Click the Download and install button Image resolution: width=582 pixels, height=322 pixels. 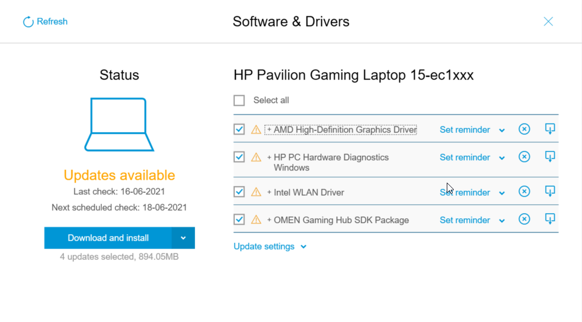pyautogui.click(x=108, y=238)
